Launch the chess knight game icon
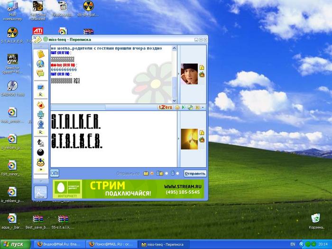 coord(40,143)
